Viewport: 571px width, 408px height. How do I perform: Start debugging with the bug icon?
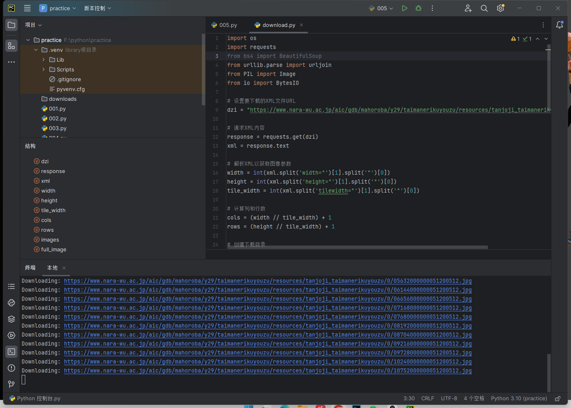418,8
